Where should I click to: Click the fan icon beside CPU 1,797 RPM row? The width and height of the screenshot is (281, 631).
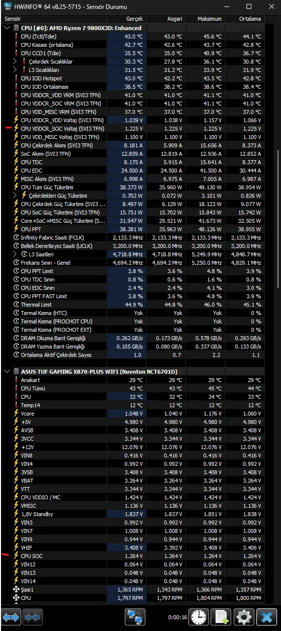[x=16, y=597]
